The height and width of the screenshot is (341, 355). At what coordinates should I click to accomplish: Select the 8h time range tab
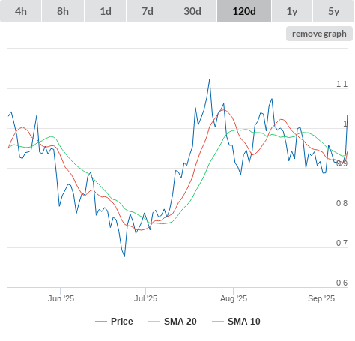click(63, 11)
